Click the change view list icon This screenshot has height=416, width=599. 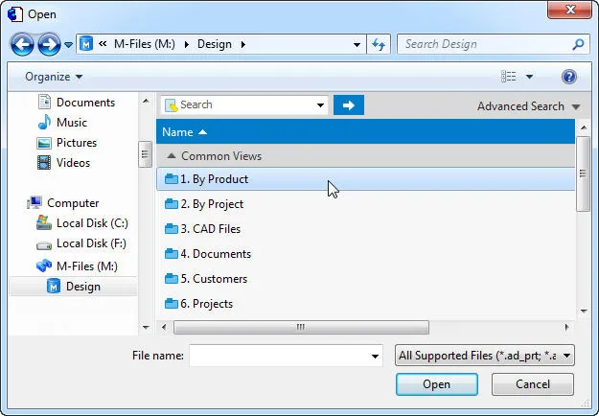[x=509, y=77]
